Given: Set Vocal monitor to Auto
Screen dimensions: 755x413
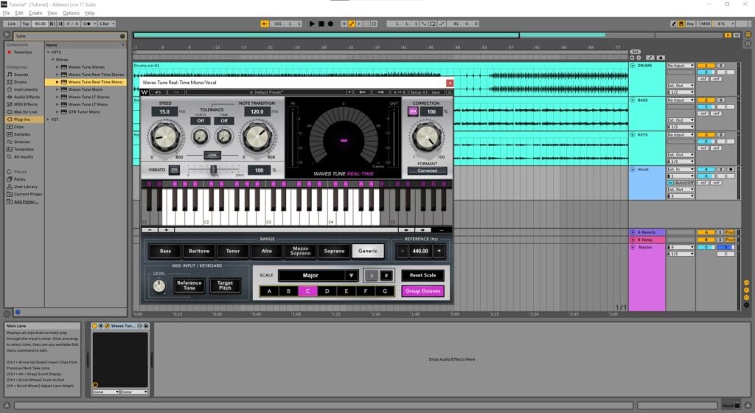Looking at the screenshot, I should pyautogui.click(x=681, y=183).
